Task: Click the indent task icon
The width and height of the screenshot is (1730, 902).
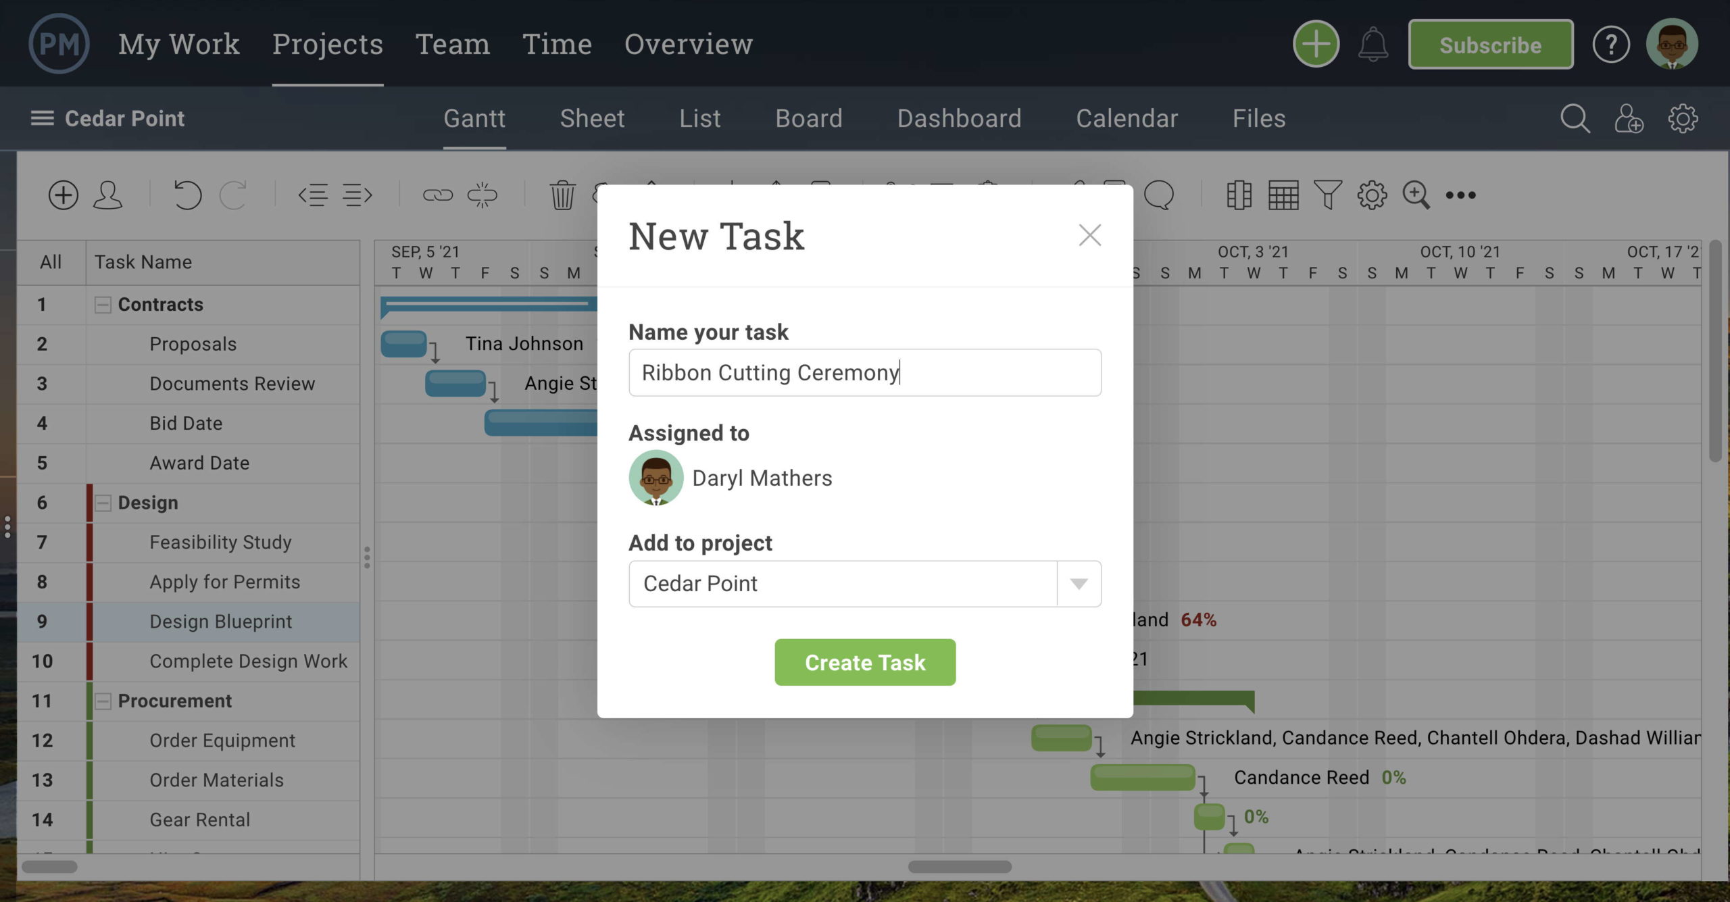Action: click(357, 195)
